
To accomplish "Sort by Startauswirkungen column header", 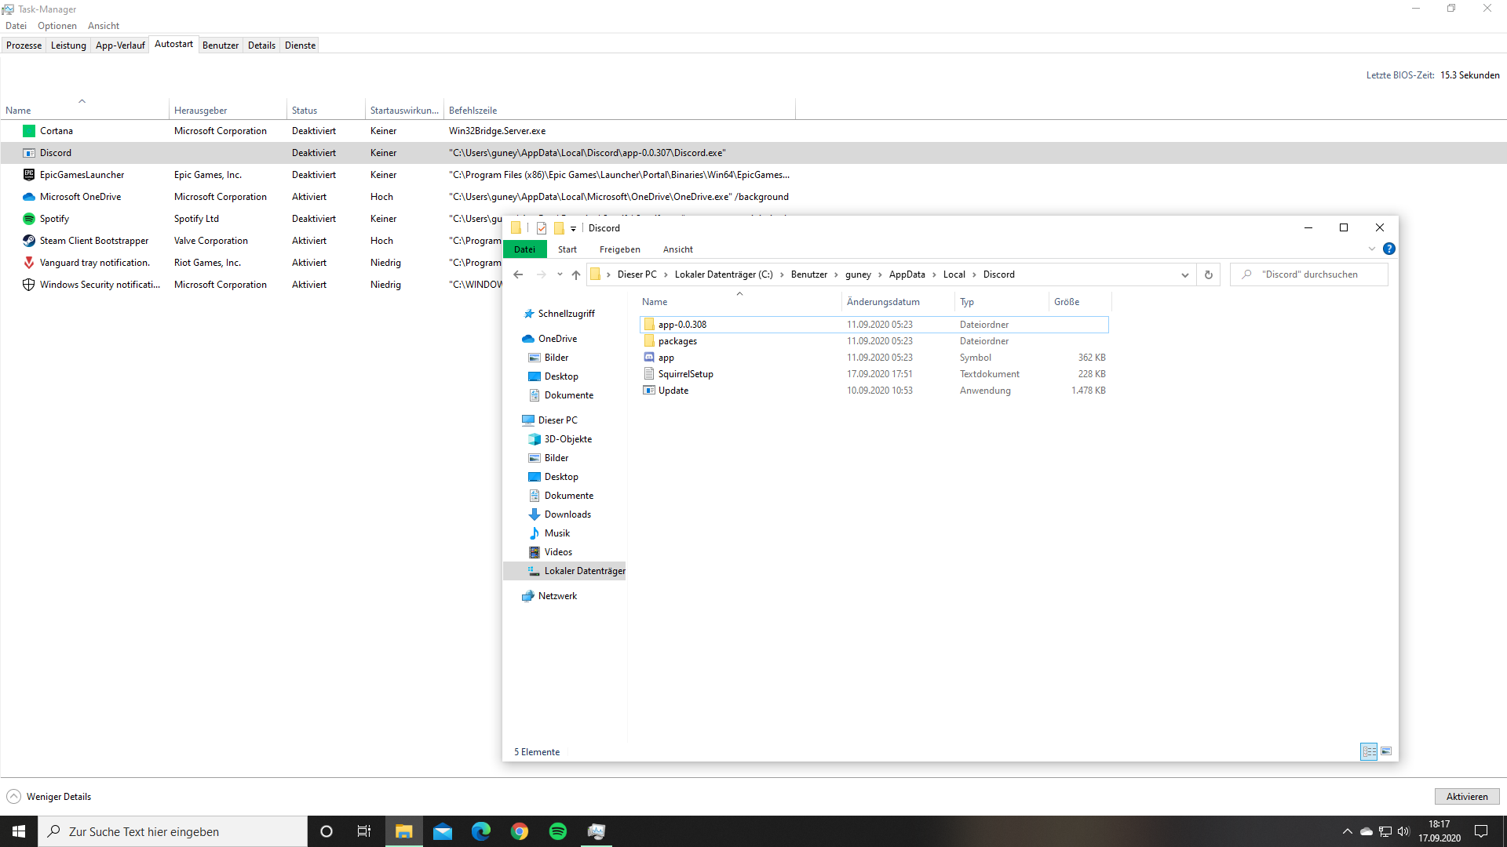I will click(404, 111).
